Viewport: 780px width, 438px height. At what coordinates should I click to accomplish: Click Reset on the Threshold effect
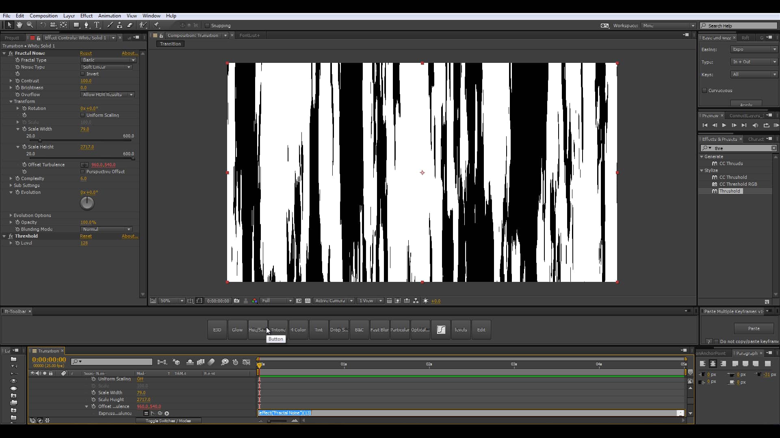[86, 236]
